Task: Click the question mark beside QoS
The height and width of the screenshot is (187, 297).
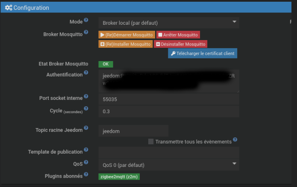Action: click(x=86, y=162)
